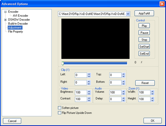
Task: Collapse the Encoder tree node
Action: tap(5, 12)
